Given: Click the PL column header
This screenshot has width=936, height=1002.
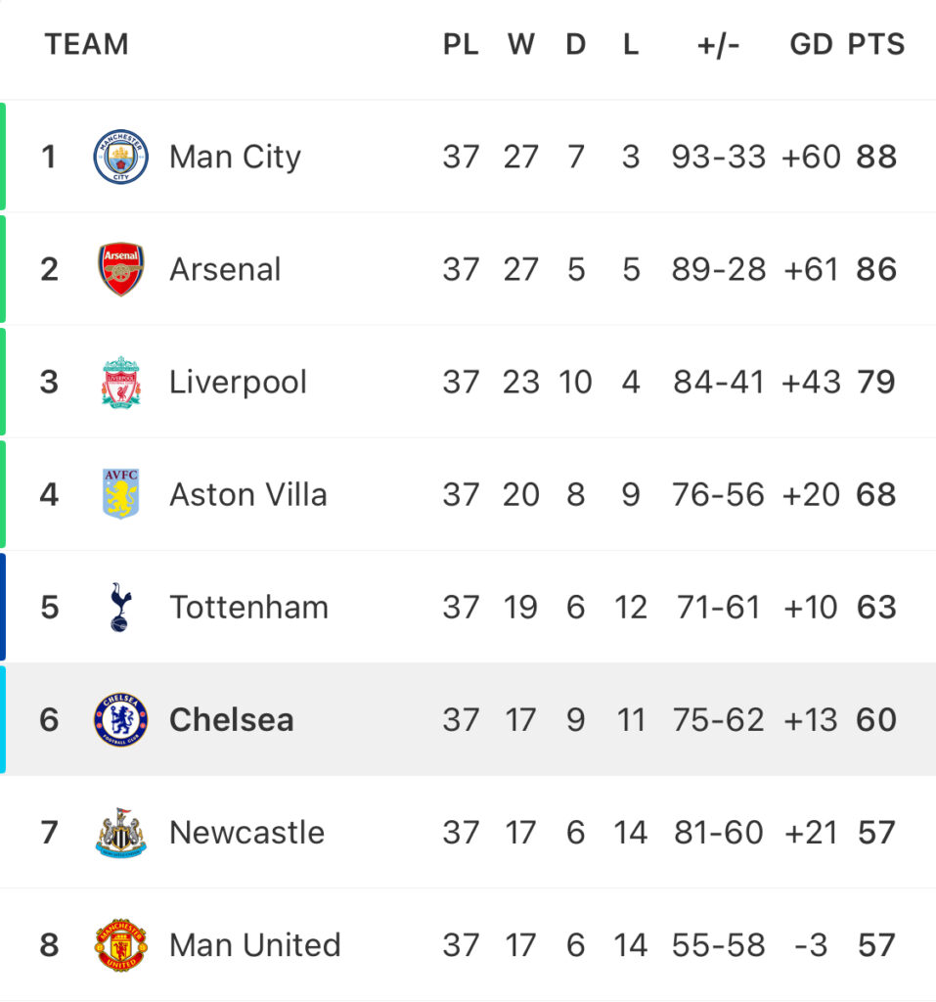Looking at the screenshot, I should coord(461,44).
